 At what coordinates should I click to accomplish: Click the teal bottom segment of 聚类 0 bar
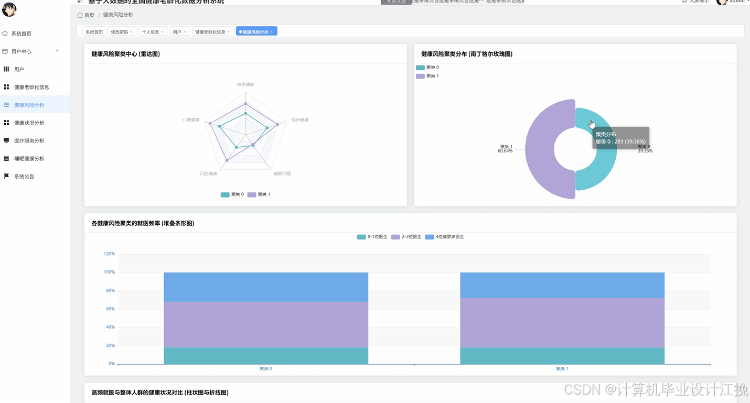[266, 356]
